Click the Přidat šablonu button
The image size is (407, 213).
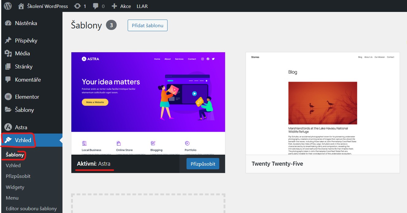[x=147, y=26]
